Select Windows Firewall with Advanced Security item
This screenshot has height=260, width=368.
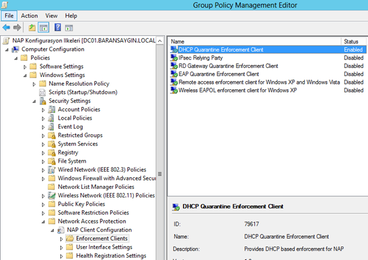coord(107,178)
